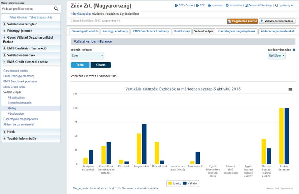Viewport: 299px width, 194px height.
Task: Select the Vállalat vs Ipar tab
Action: (x=204, y=31)
